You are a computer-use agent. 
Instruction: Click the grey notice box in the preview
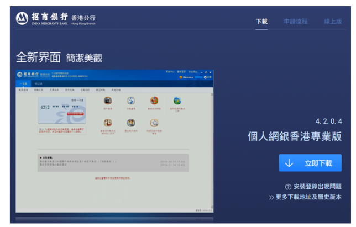[x=113, y=163]
